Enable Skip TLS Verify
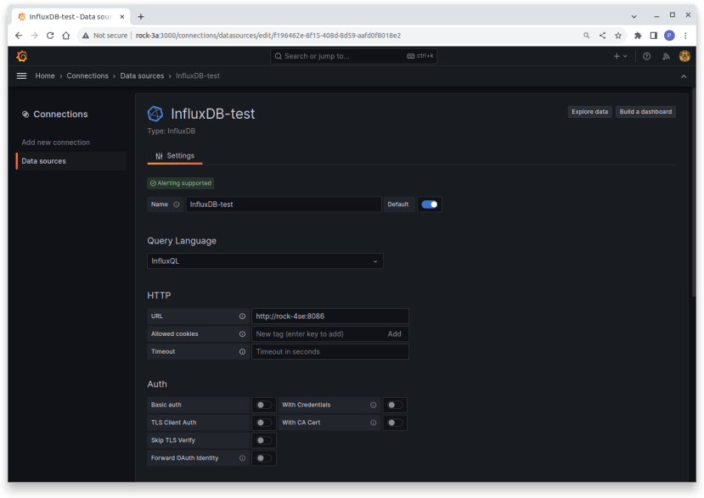Image resolution: width=704 pixels, height=498 pixels. 263,440
